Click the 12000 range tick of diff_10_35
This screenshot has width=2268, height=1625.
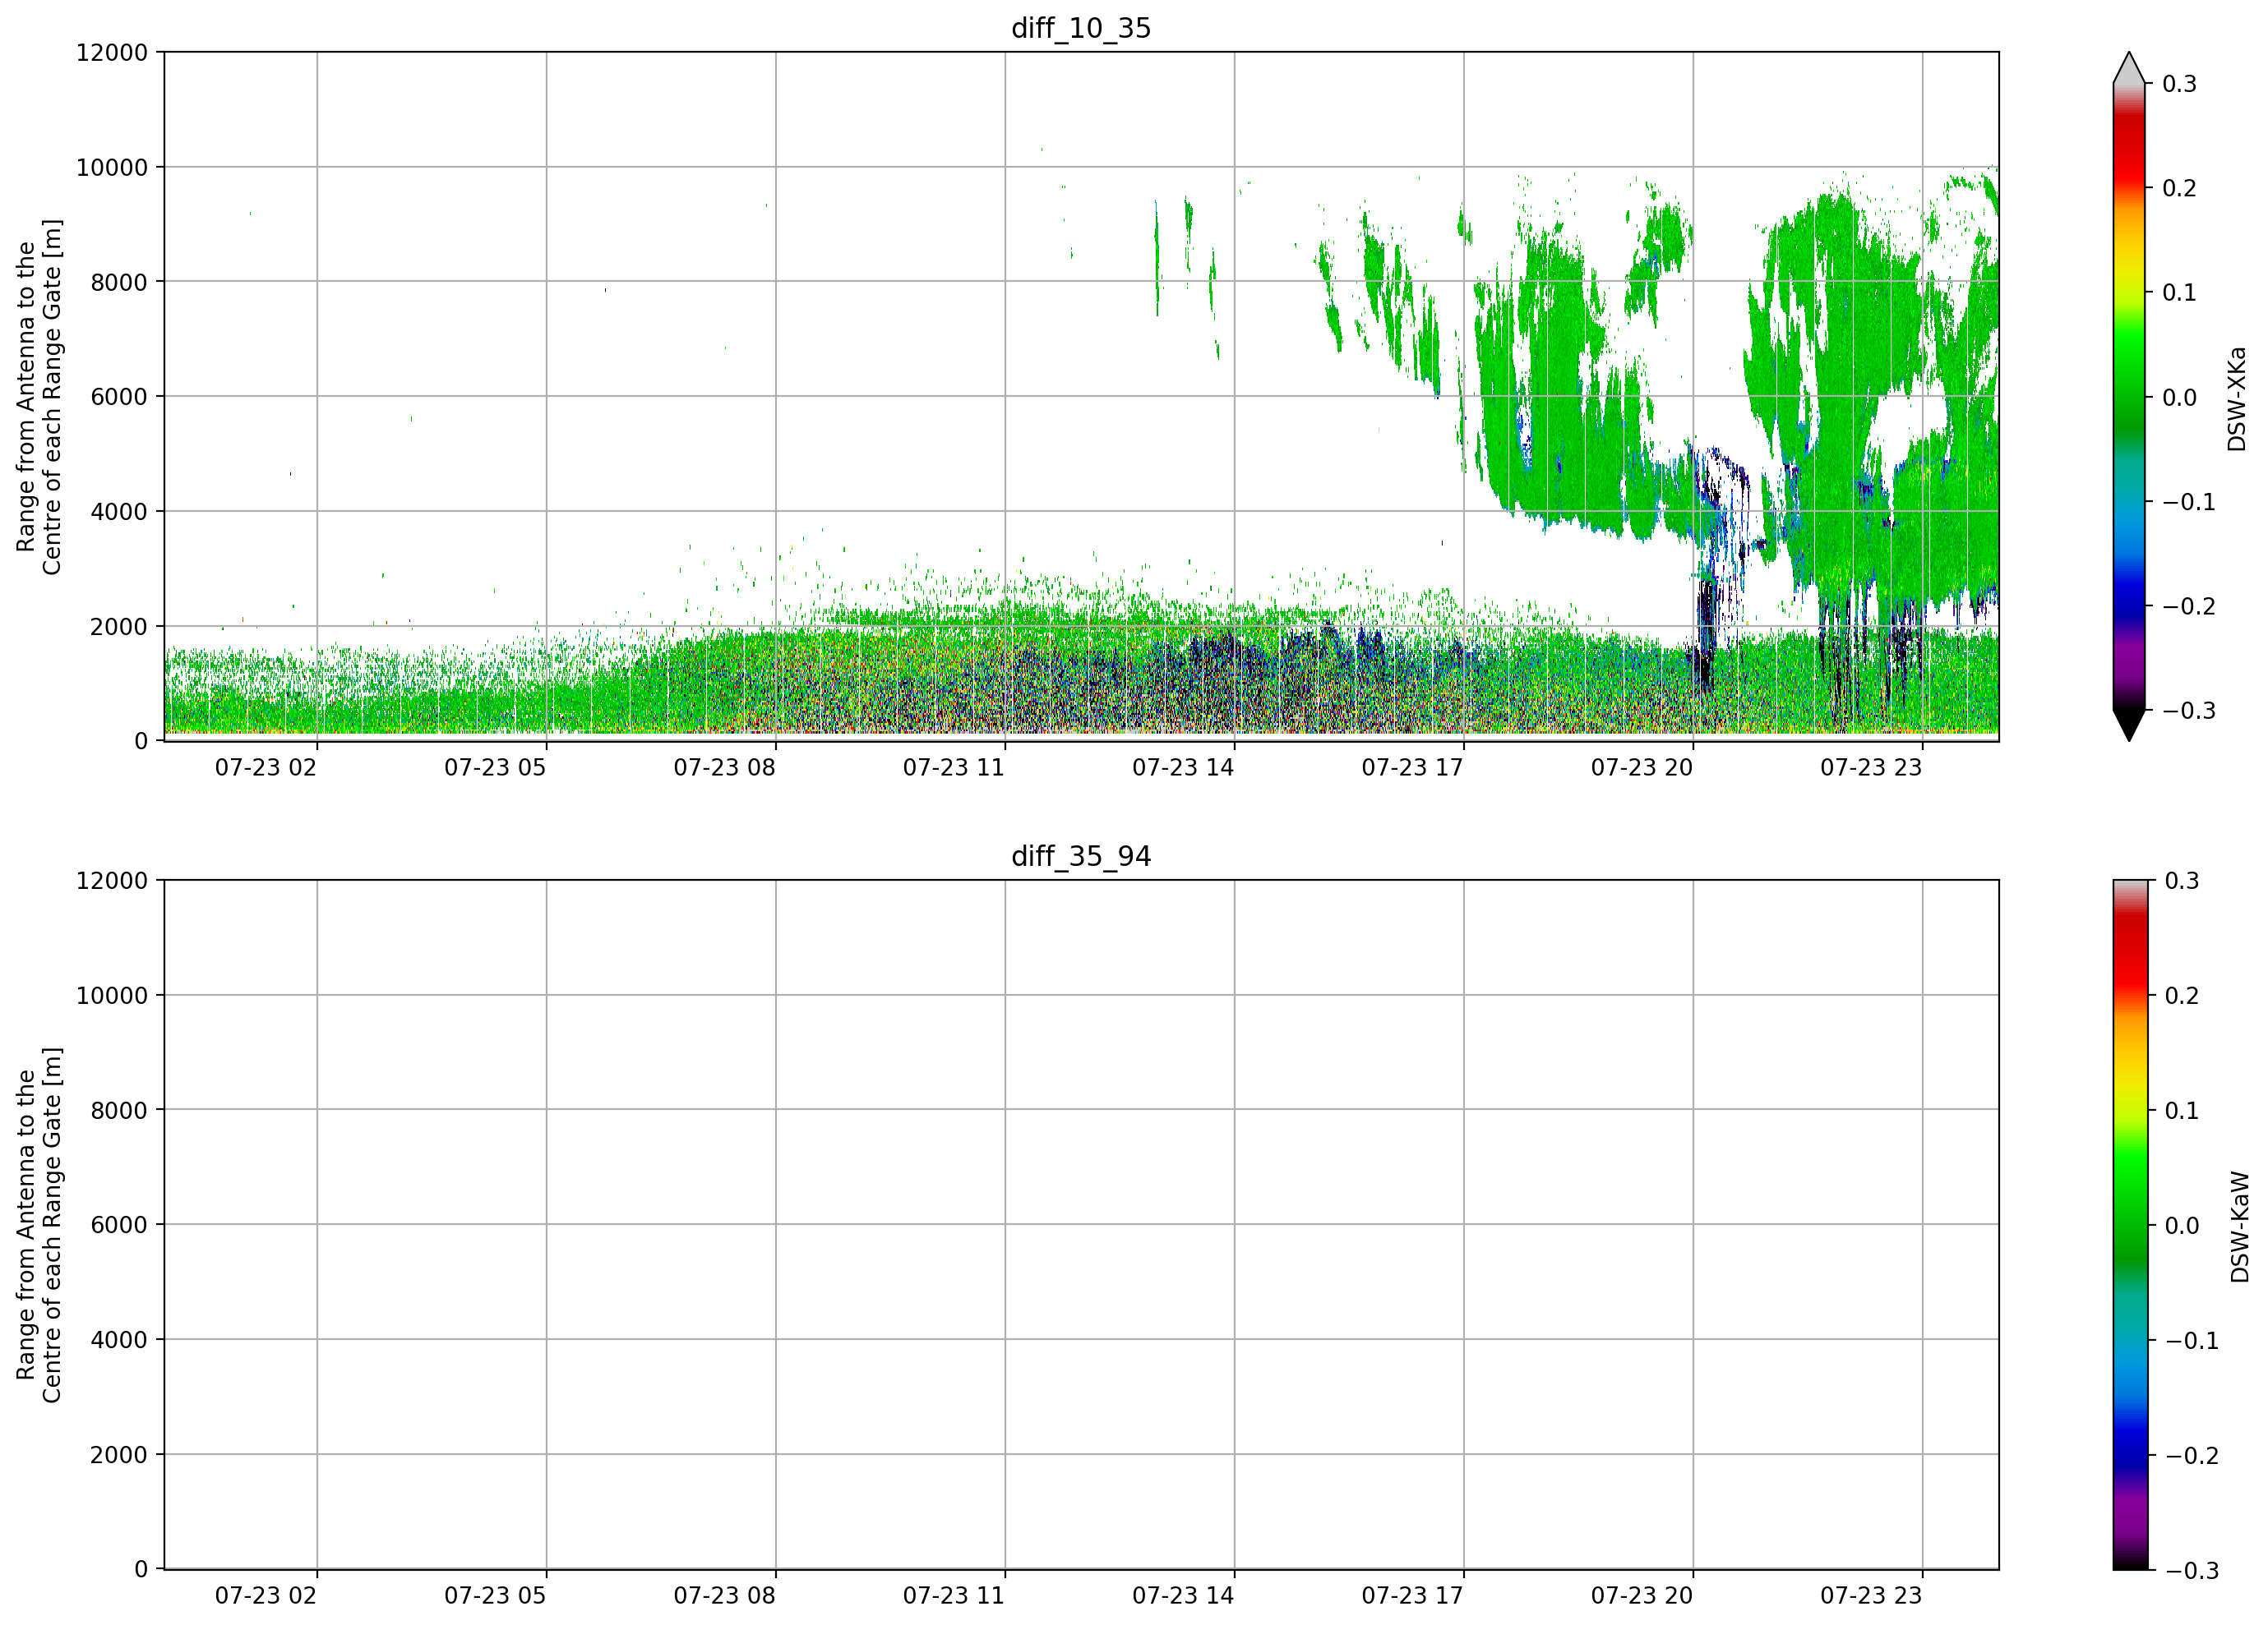pos(112,53)
